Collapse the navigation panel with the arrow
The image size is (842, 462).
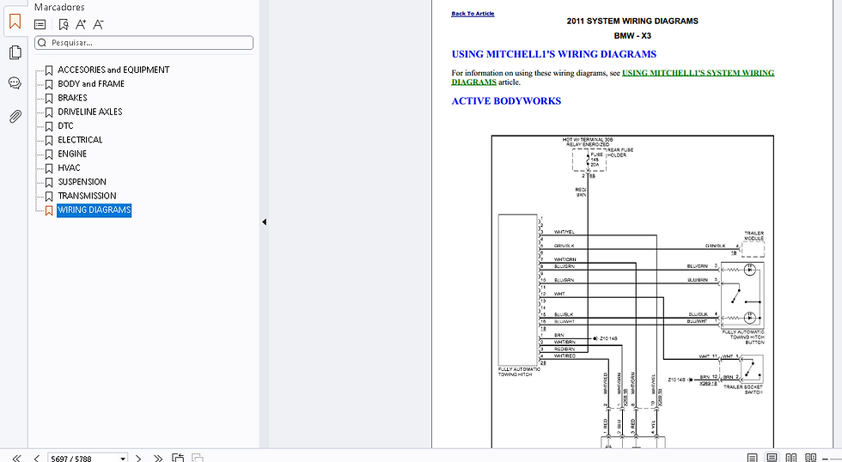pyautogui.click(x=264, y=222)
